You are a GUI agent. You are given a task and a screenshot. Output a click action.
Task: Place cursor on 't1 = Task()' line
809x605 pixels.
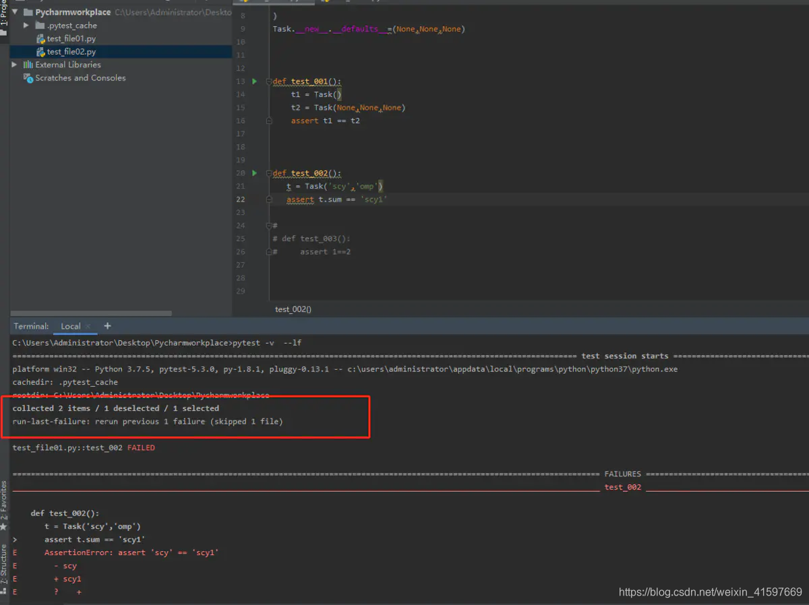tap(317, 94)
